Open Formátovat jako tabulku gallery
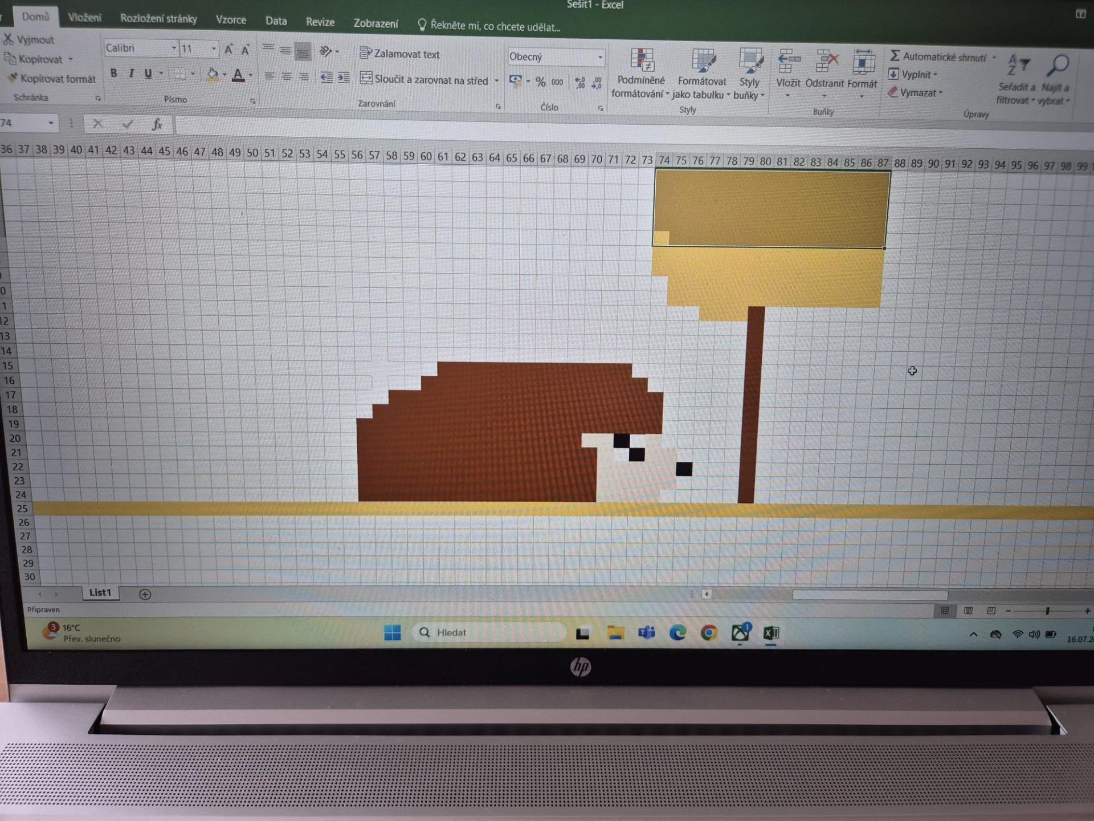 click(x=701, y=75)
